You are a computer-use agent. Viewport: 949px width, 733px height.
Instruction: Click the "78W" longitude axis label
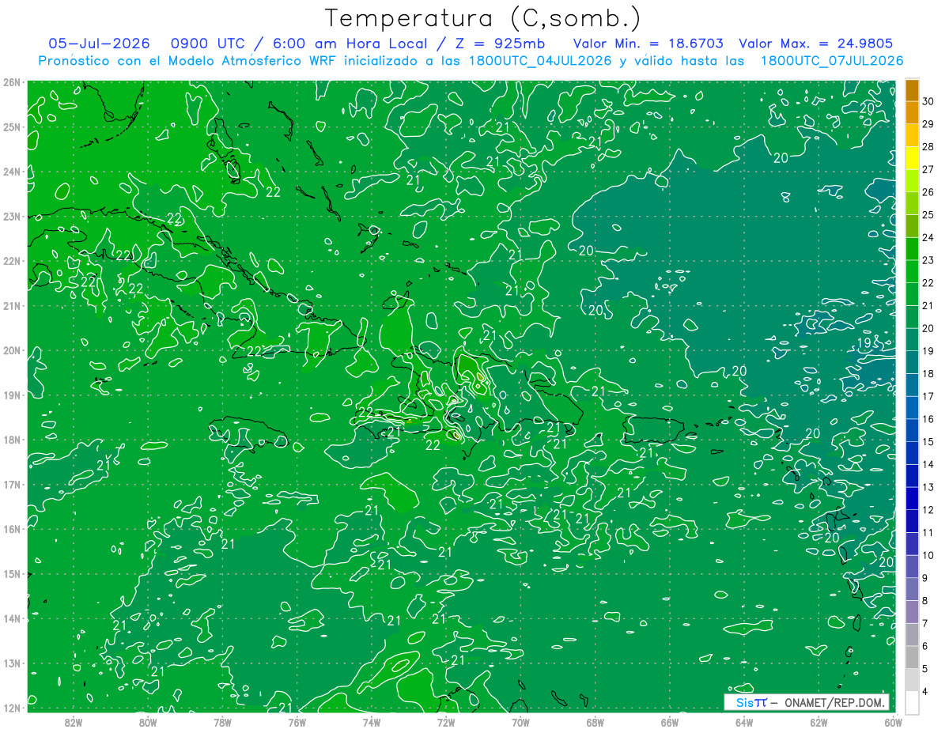(x=222, y=722)
